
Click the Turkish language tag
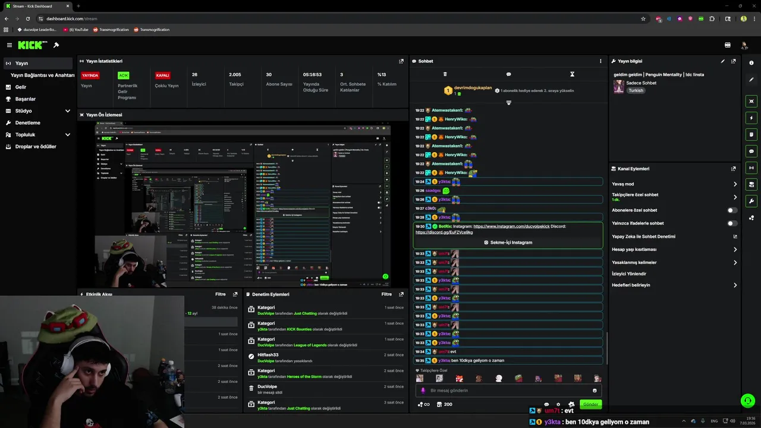coord(636,90)
